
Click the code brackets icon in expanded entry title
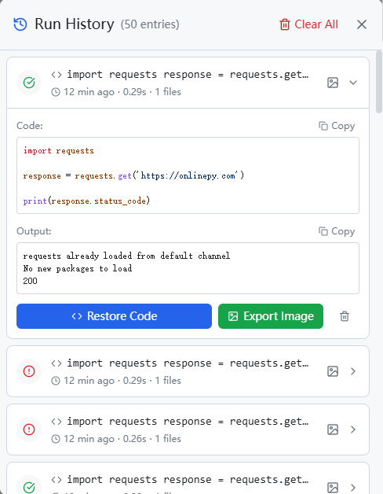tap(57, 75)
